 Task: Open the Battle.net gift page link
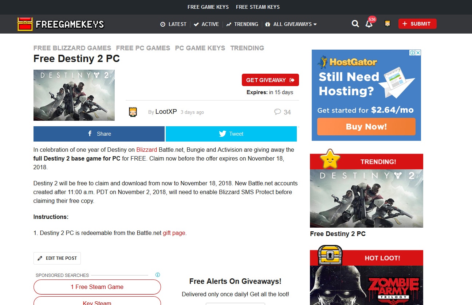pos(174,233)
